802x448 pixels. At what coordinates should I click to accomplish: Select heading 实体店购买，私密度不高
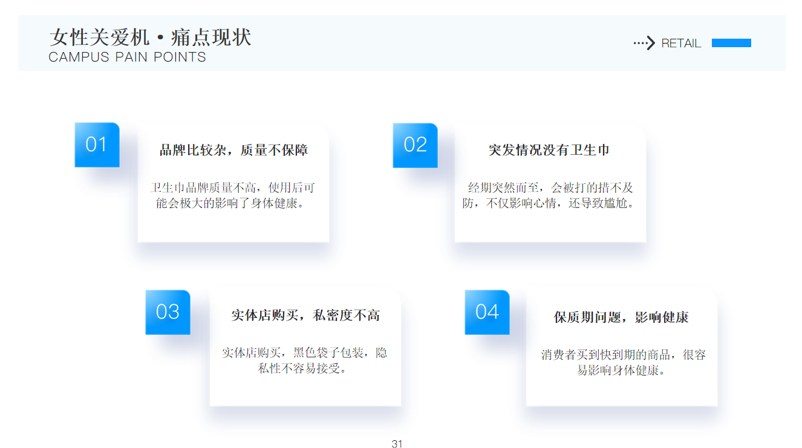[x=305, y=315]
